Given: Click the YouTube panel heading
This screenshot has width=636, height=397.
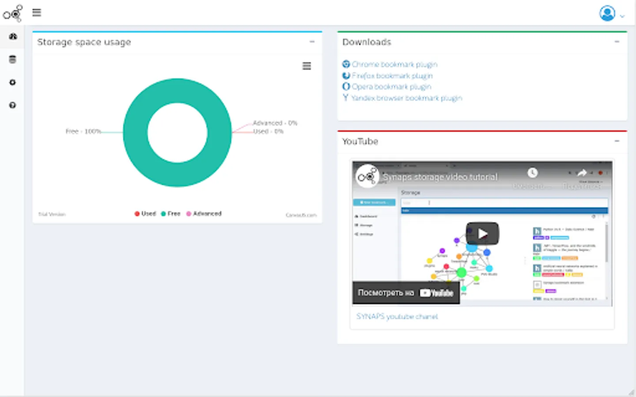Looking at the screenshot, I should tap(360, 142).
